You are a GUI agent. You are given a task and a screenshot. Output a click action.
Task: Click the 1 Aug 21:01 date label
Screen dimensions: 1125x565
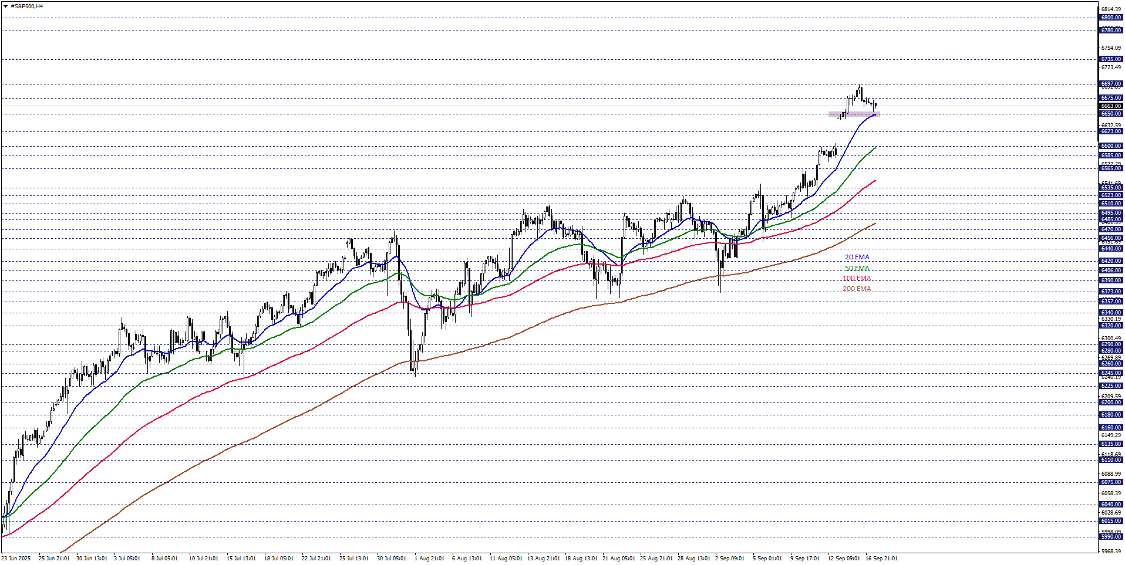[429, 559]
